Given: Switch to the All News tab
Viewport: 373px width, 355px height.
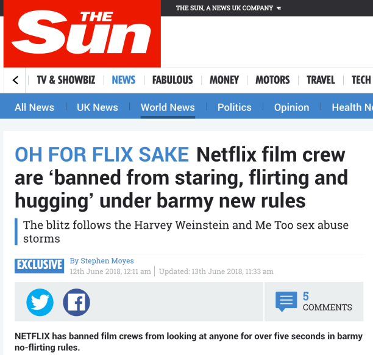Looking at the screenshot, I should pyautogui.click(x=34, y=107).
